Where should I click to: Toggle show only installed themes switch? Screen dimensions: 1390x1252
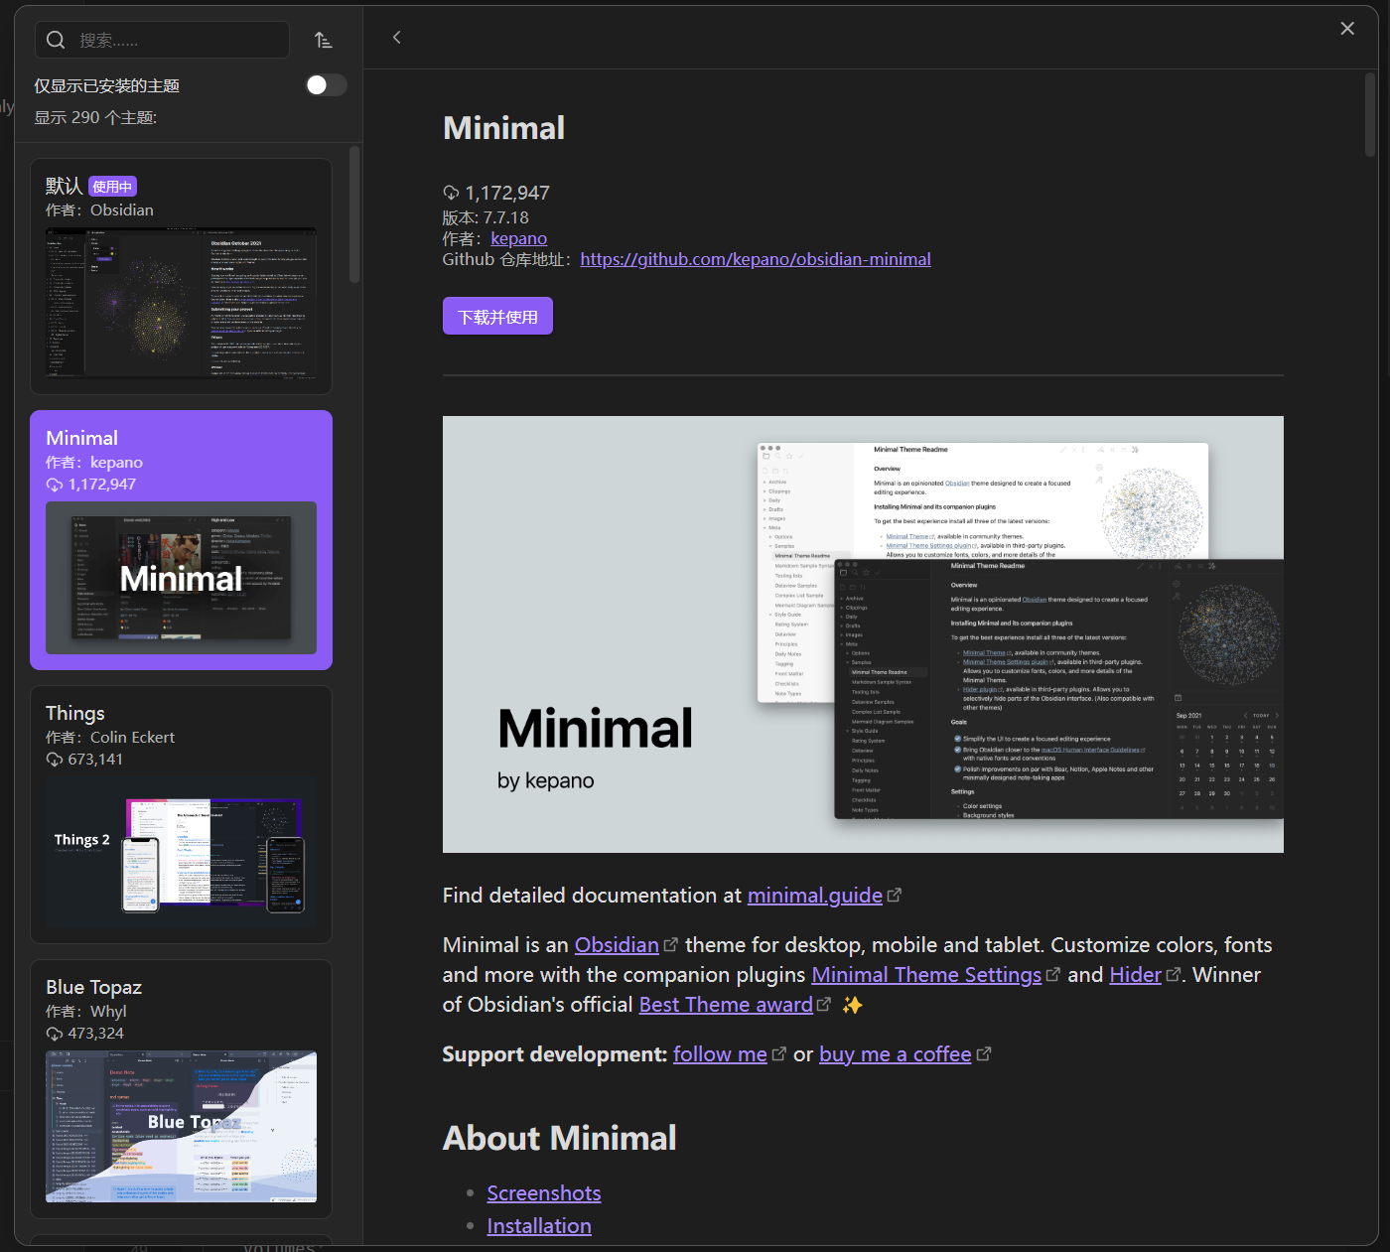click(x=326, y=85)
